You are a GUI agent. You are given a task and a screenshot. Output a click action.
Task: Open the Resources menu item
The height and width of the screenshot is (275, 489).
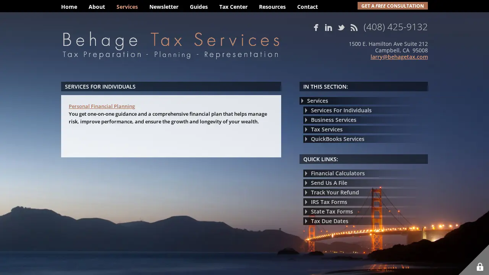pyautogui.click(x=272, y=7)
